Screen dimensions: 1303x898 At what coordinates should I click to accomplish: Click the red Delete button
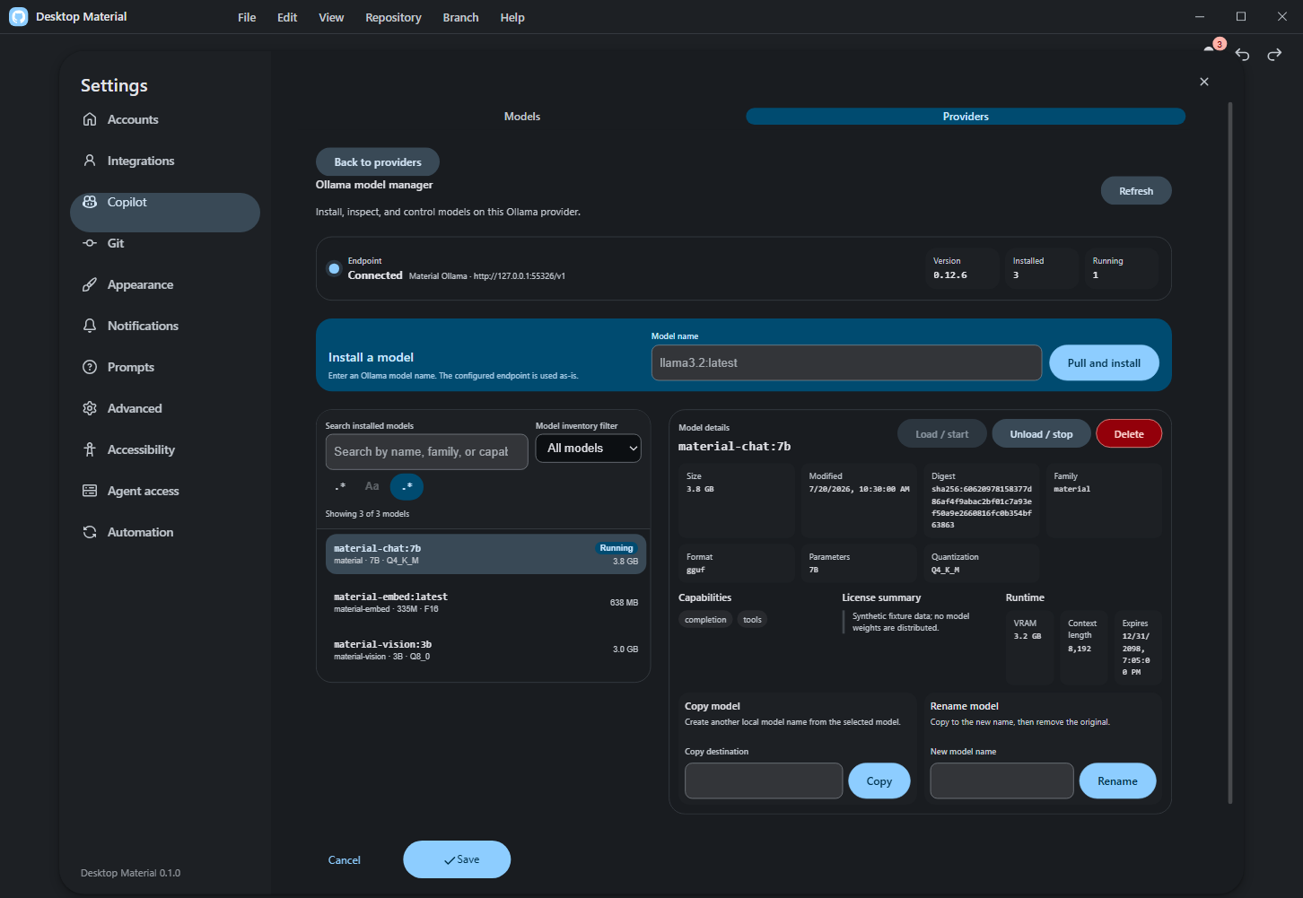click(x=1129, y=434)
